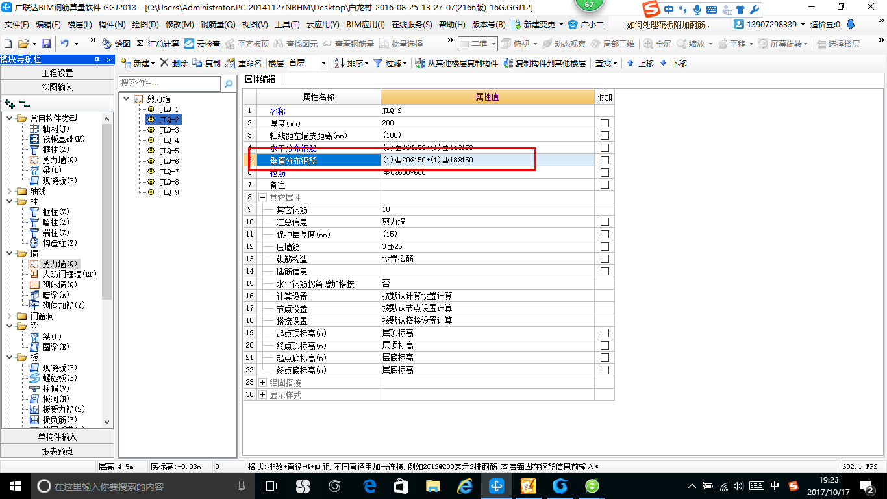Toggle 附加 checkbox for 备注

coord(605,185)
